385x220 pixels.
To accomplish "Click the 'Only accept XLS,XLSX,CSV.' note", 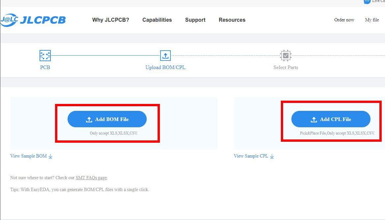I will (x=114, y=133).
